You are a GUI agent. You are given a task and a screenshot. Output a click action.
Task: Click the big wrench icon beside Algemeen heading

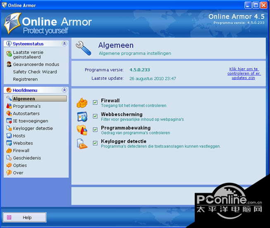point(84,48)
